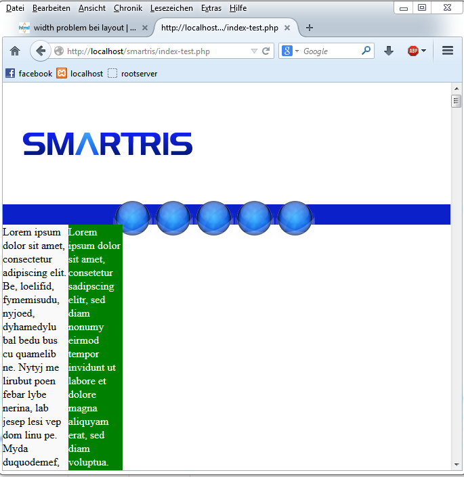
Task: Open the Firefox hamburger menu
Action: pyautogui.click(x=448, y=51)
